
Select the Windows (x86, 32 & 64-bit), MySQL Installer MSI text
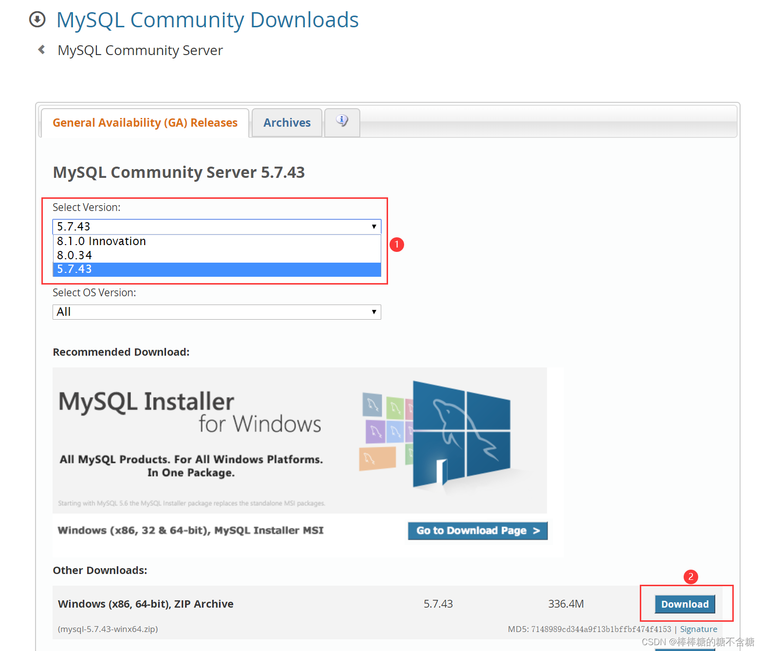(190, 530)
